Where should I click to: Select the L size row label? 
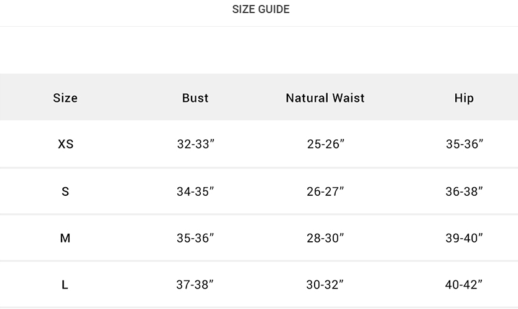point(65,285)
